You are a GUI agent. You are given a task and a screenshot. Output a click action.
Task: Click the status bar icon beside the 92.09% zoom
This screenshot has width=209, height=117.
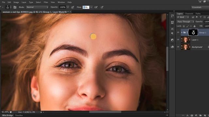point(11,112)
